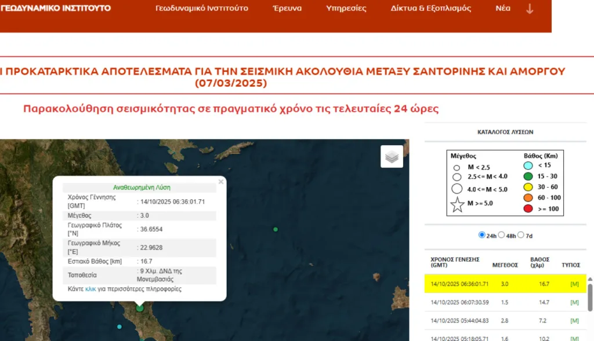Open the Υπηρεσίες menu
Image resolution: width=594 pixels, height=341 pixels.
346,9
